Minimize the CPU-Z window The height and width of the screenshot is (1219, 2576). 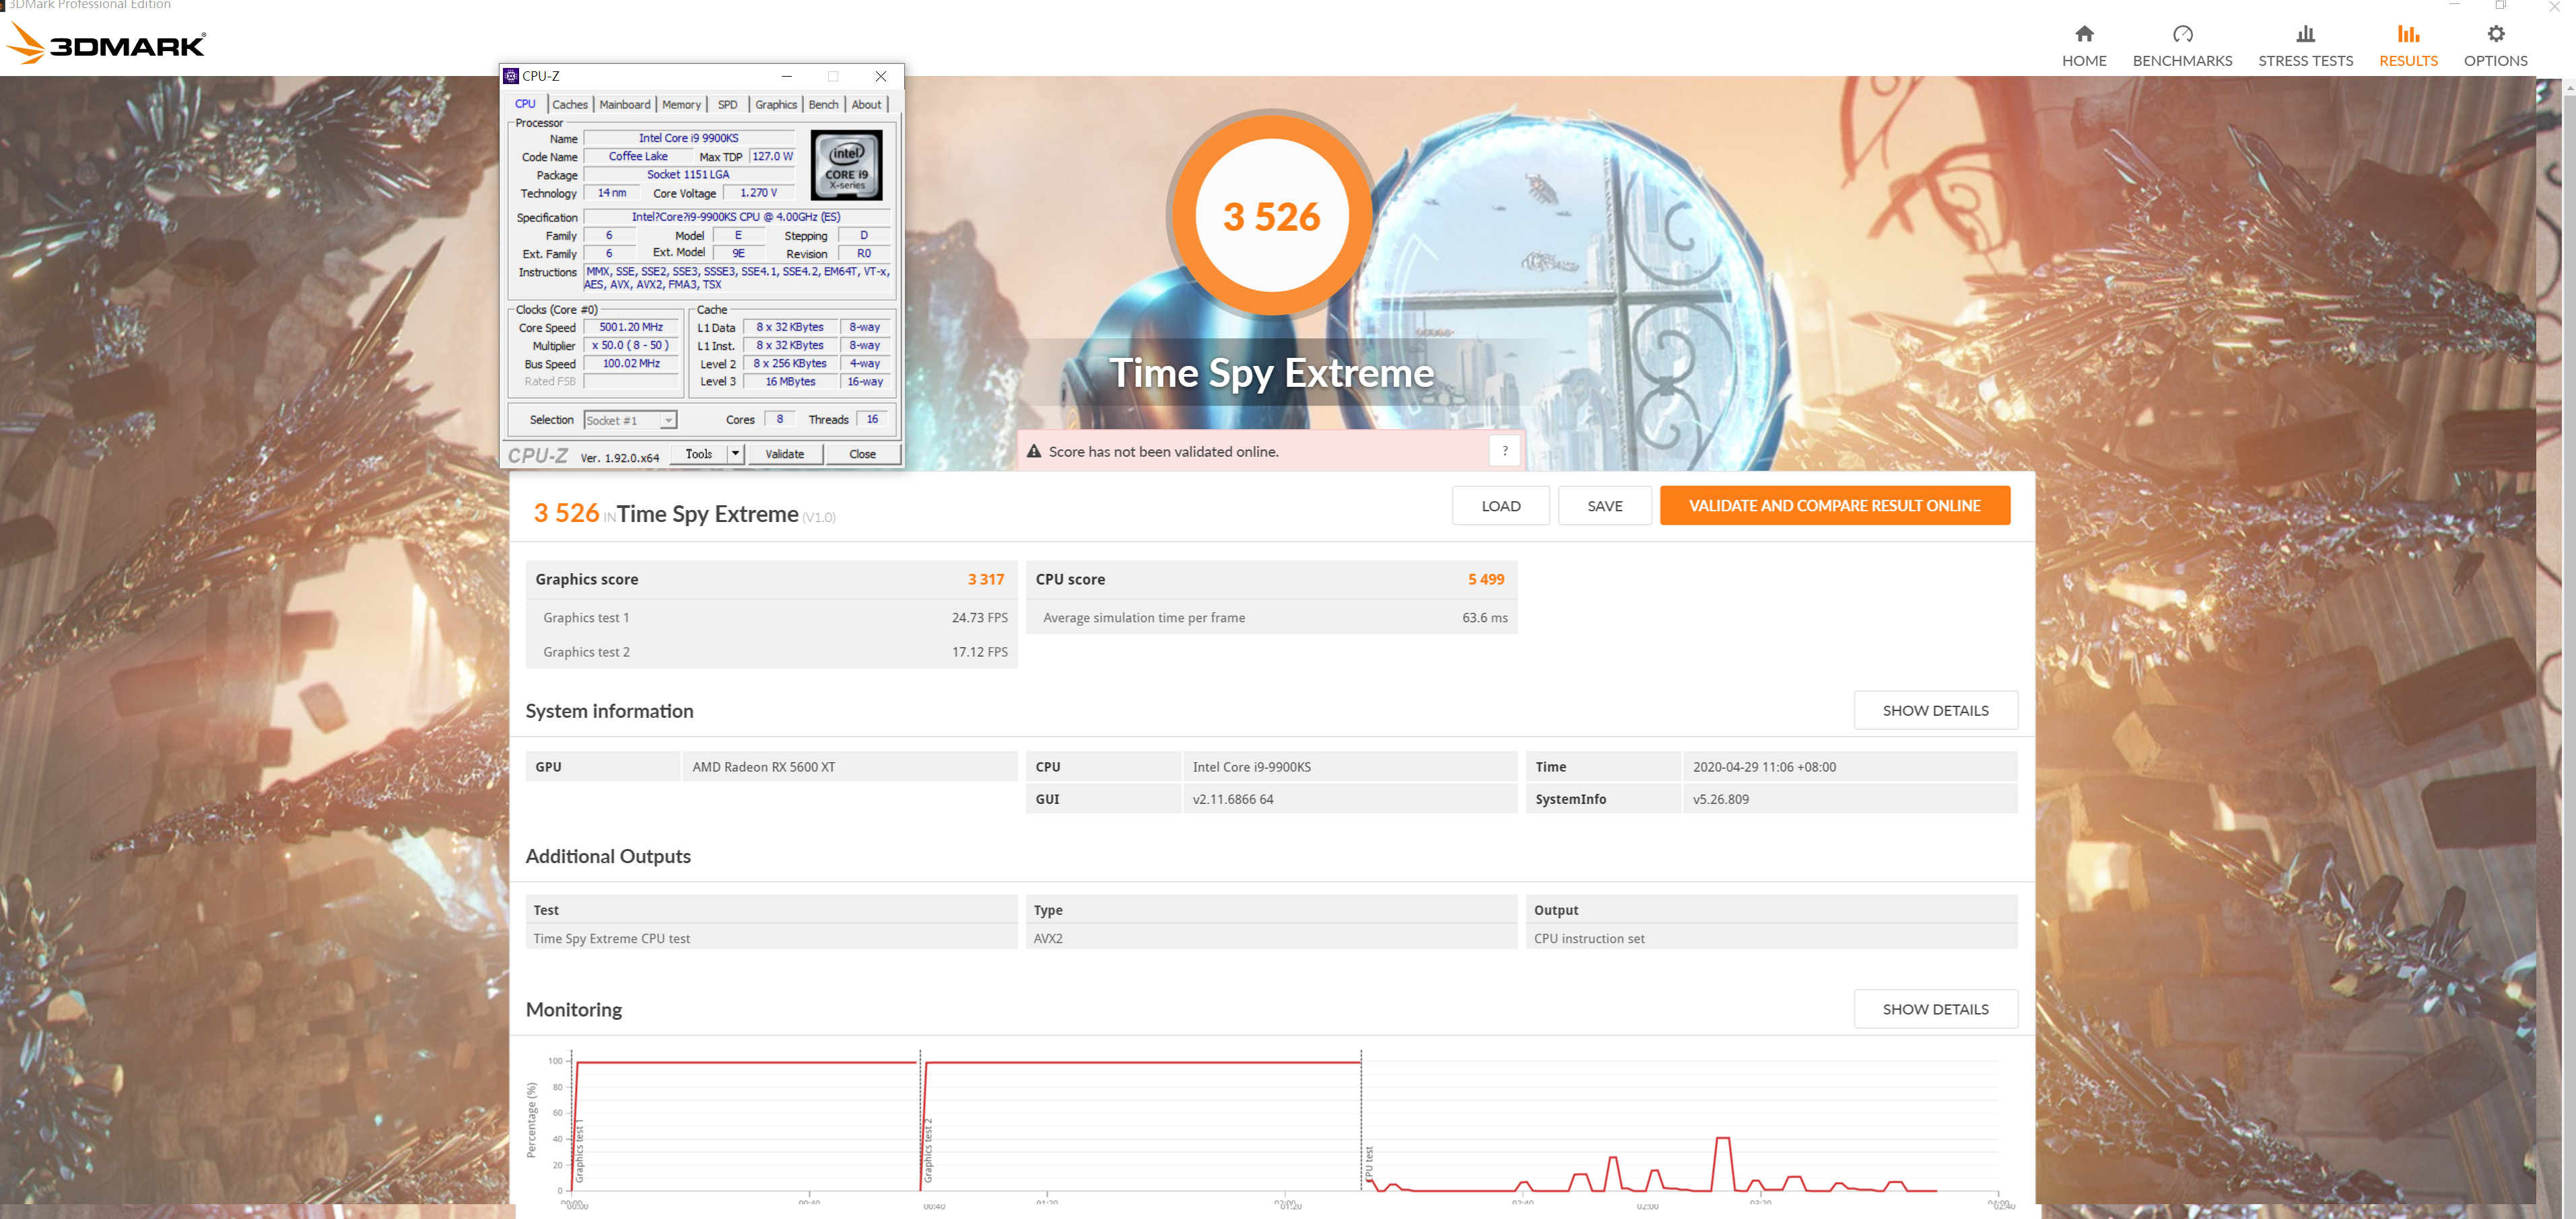coord(786,76)
